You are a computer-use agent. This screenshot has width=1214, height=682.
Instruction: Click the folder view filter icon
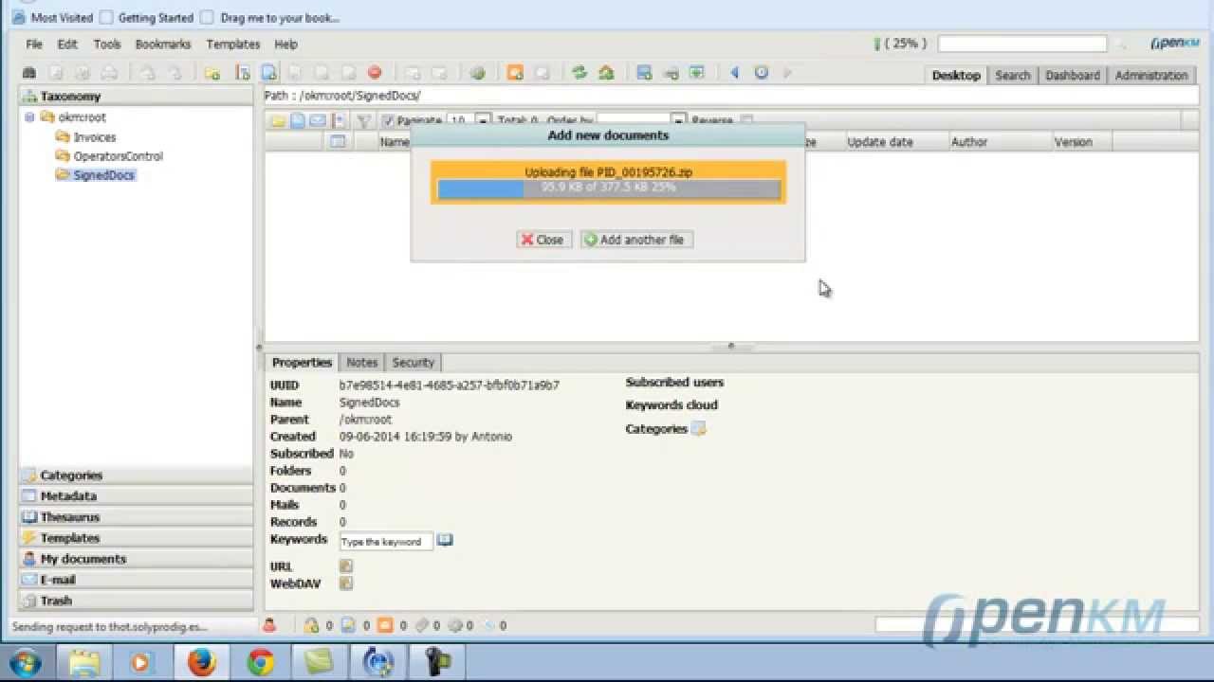(278, 121)
